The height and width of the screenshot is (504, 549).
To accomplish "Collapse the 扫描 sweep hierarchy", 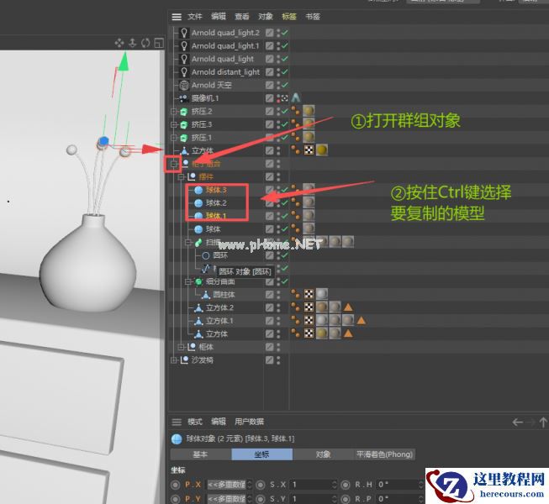I will click(x=188, y=242).
